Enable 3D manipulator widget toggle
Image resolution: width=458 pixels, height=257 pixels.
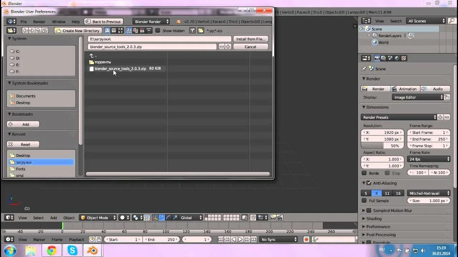(x=155, y=217)
